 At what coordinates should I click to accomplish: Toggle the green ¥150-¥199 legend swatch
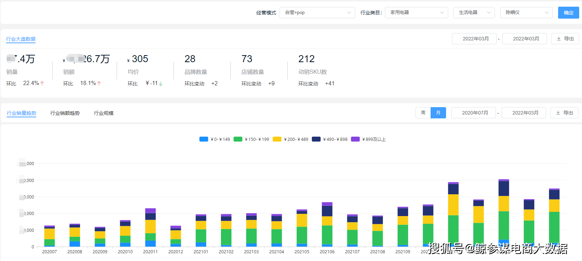pos(238,139)
